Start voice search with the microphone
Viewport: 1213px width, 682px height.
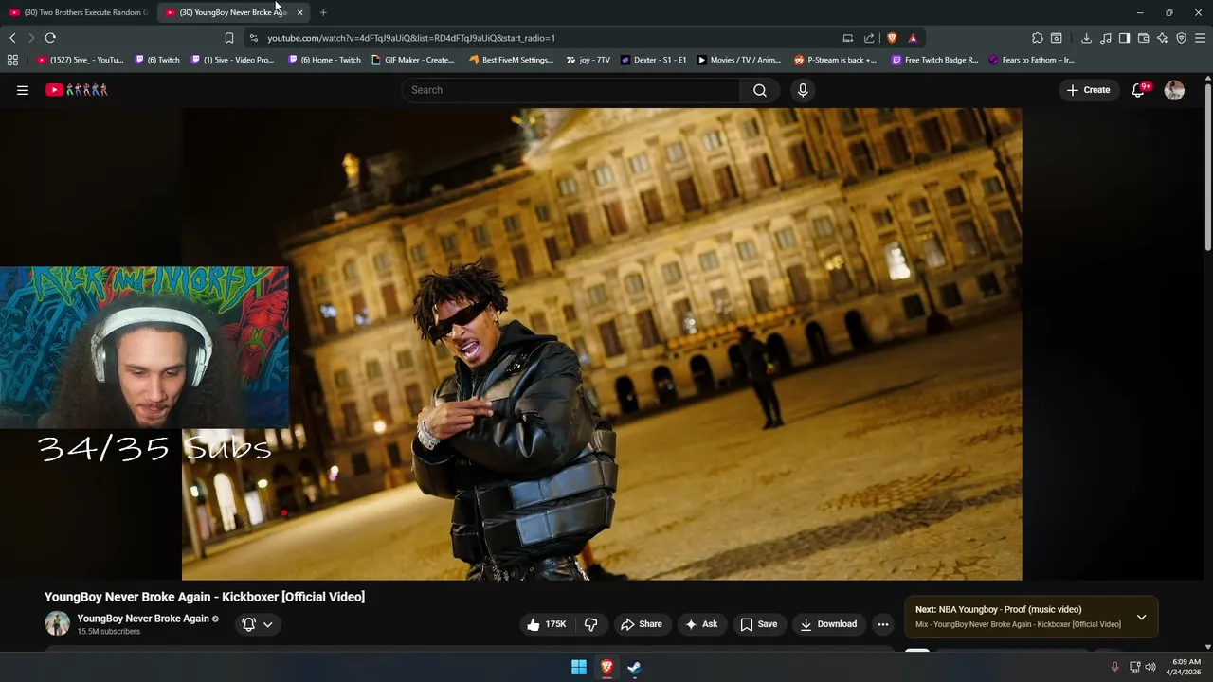(803, 90)
